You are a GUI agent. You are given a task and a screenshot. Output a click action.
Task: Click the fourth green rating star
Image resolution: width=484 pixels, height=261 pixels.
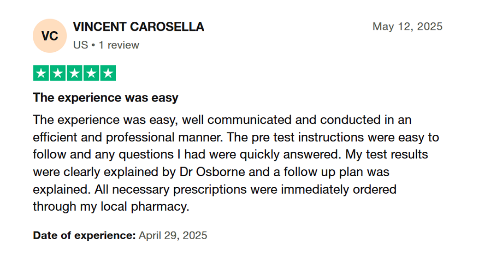pos(91,73)
